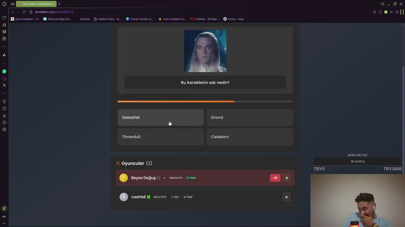Open the GX Cleaner sidebar icon

pyautogui.click(x=4, y=25)
